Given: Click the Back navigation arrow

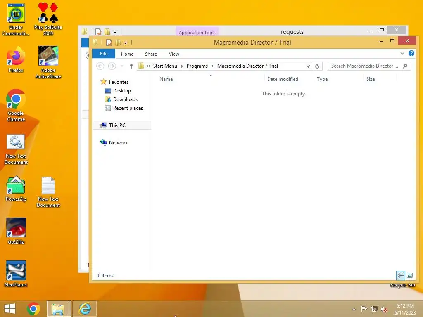Looking at the screenshot, I should [100, 66].
